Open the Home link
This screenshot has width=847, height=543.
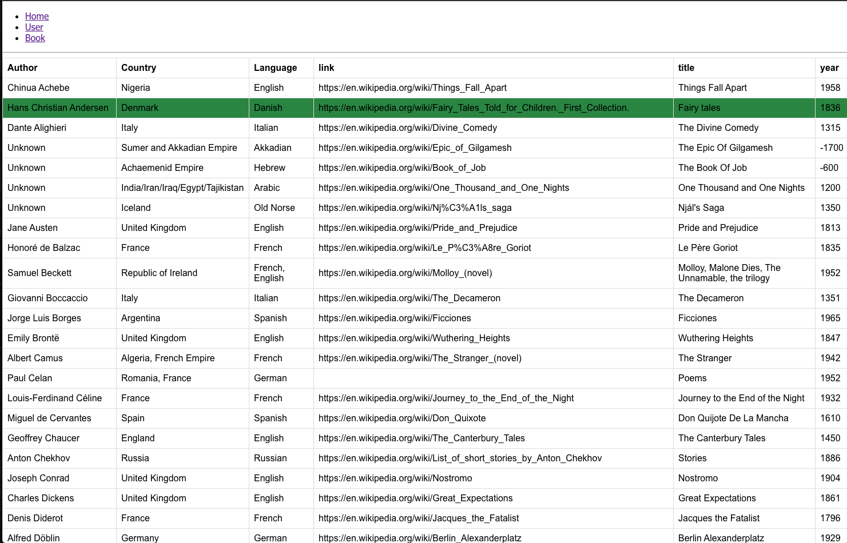pyautogui.click(x=37, y=16)
